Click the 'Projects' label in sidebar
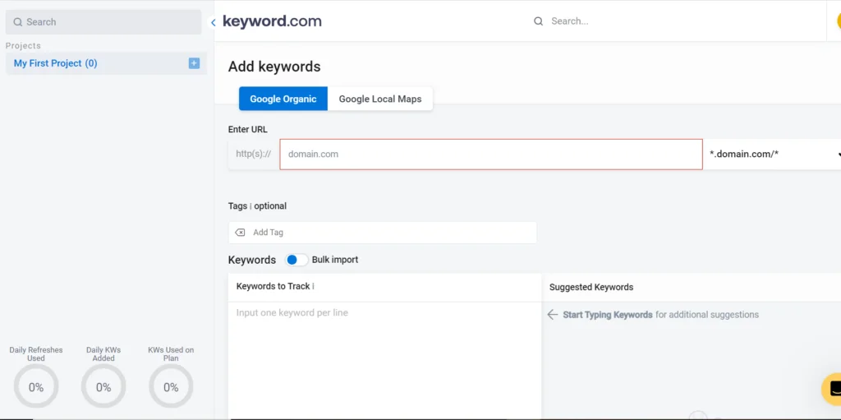 [x=23, y=46]
